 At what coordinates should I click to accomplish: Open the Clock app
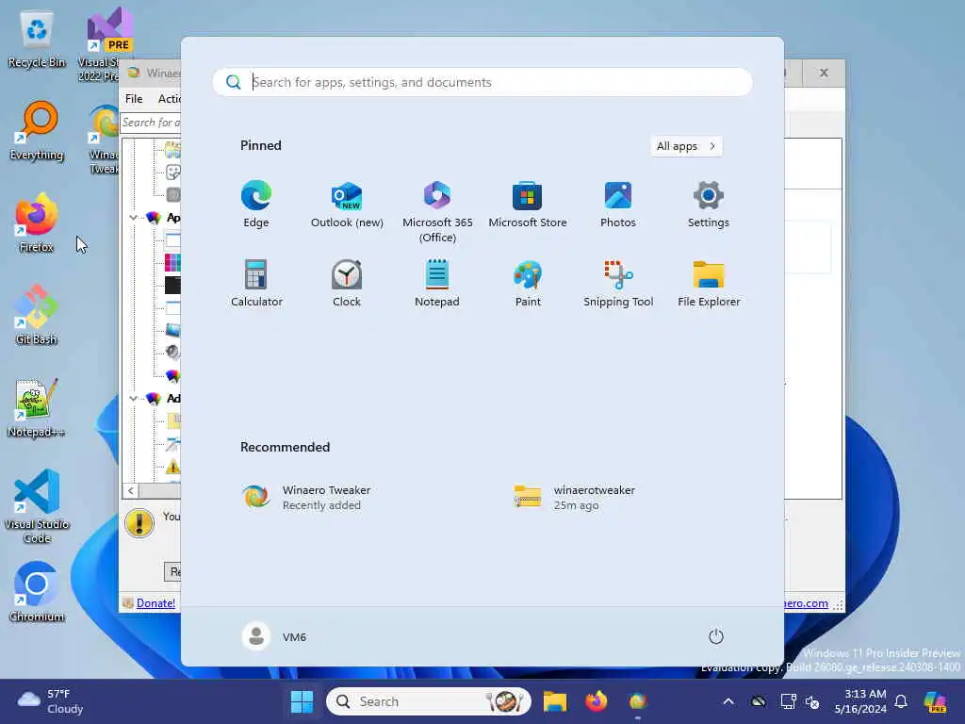347,283
